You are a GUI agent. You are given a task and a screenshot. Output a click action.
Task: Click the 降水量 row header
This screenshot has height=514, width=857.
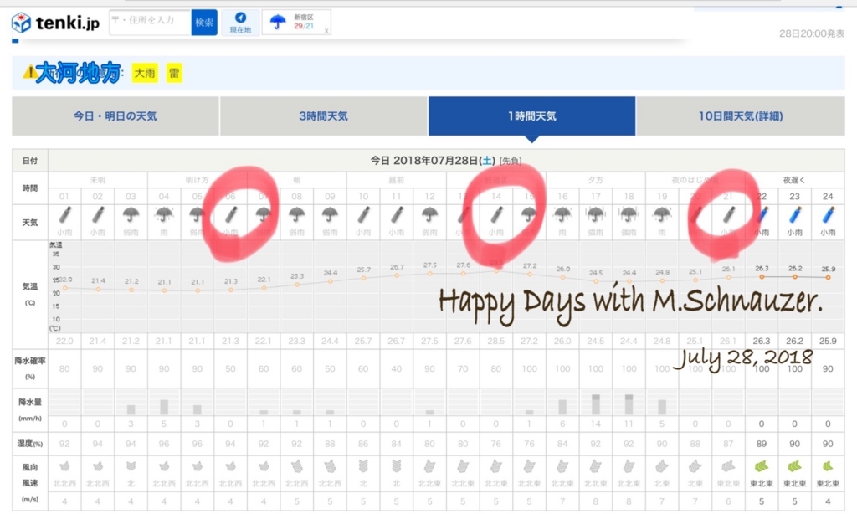pos(30,409)
